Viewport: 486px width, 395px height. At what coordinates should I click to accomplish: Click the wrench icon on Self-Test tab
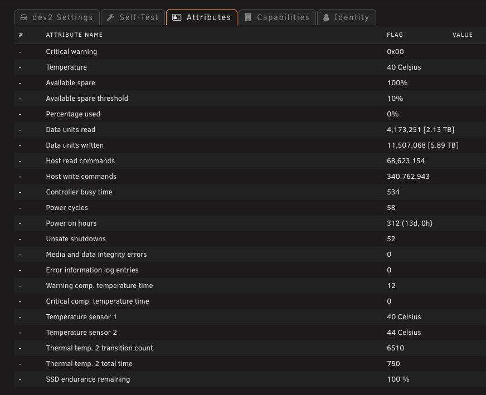[x=110, y=17]
